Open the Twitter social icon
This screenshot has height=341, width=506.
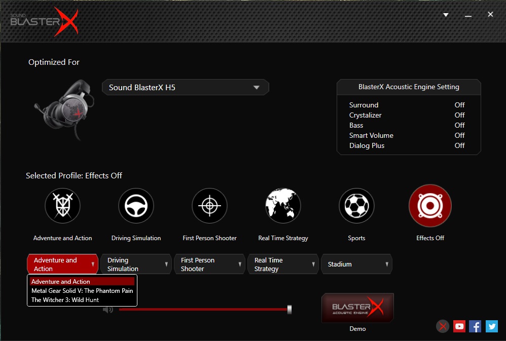coord(491,326)
